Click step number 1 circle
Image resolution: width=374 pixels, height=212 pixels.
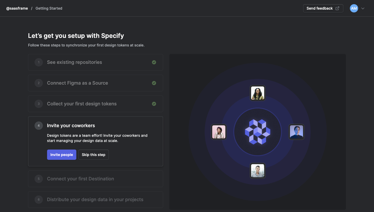38,62
